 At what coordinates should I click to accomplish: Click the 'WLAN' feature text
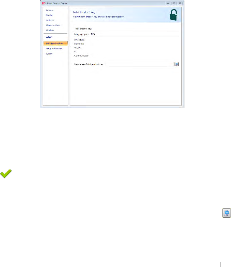[77, 48]
